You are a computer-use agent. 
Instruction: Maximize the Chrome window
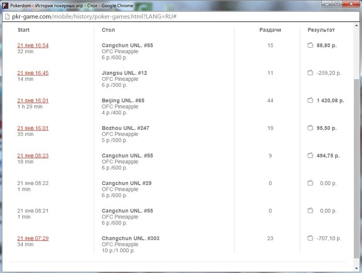337,4
